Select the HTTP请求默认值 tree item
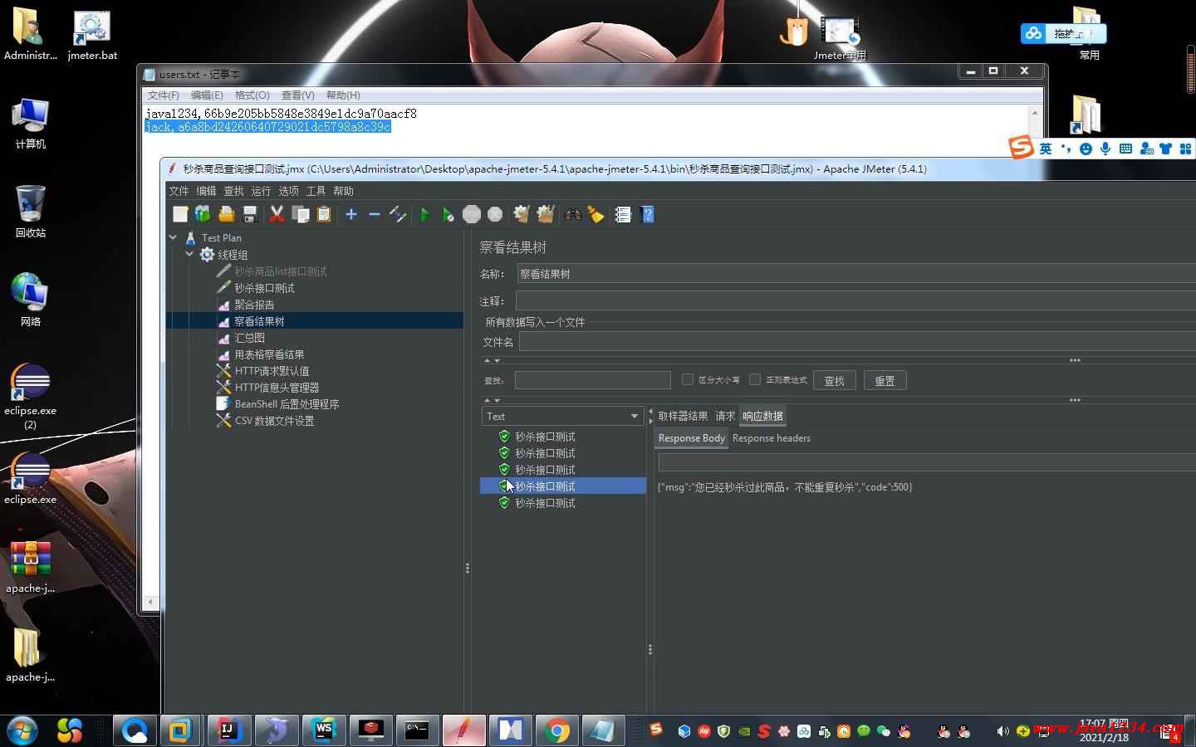Image resolution: width=1196 pixels, height=747 pixels. coord(272,371)
